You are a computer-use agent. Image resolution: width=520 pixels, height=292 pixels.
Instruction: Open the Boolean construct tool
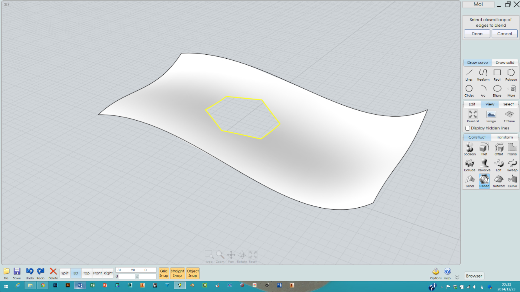pyautogui.click(x=470, y=149)
